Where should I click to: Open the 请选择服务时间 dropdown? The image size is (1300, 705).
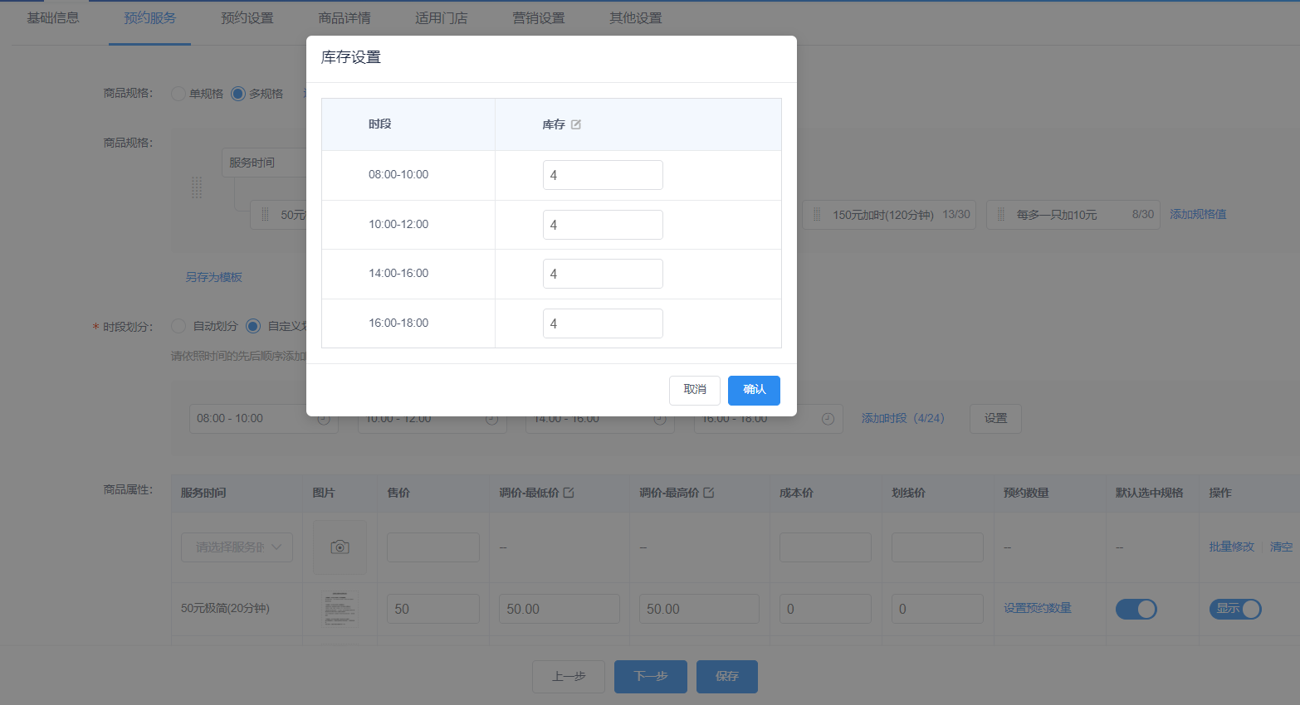point(237,547)
